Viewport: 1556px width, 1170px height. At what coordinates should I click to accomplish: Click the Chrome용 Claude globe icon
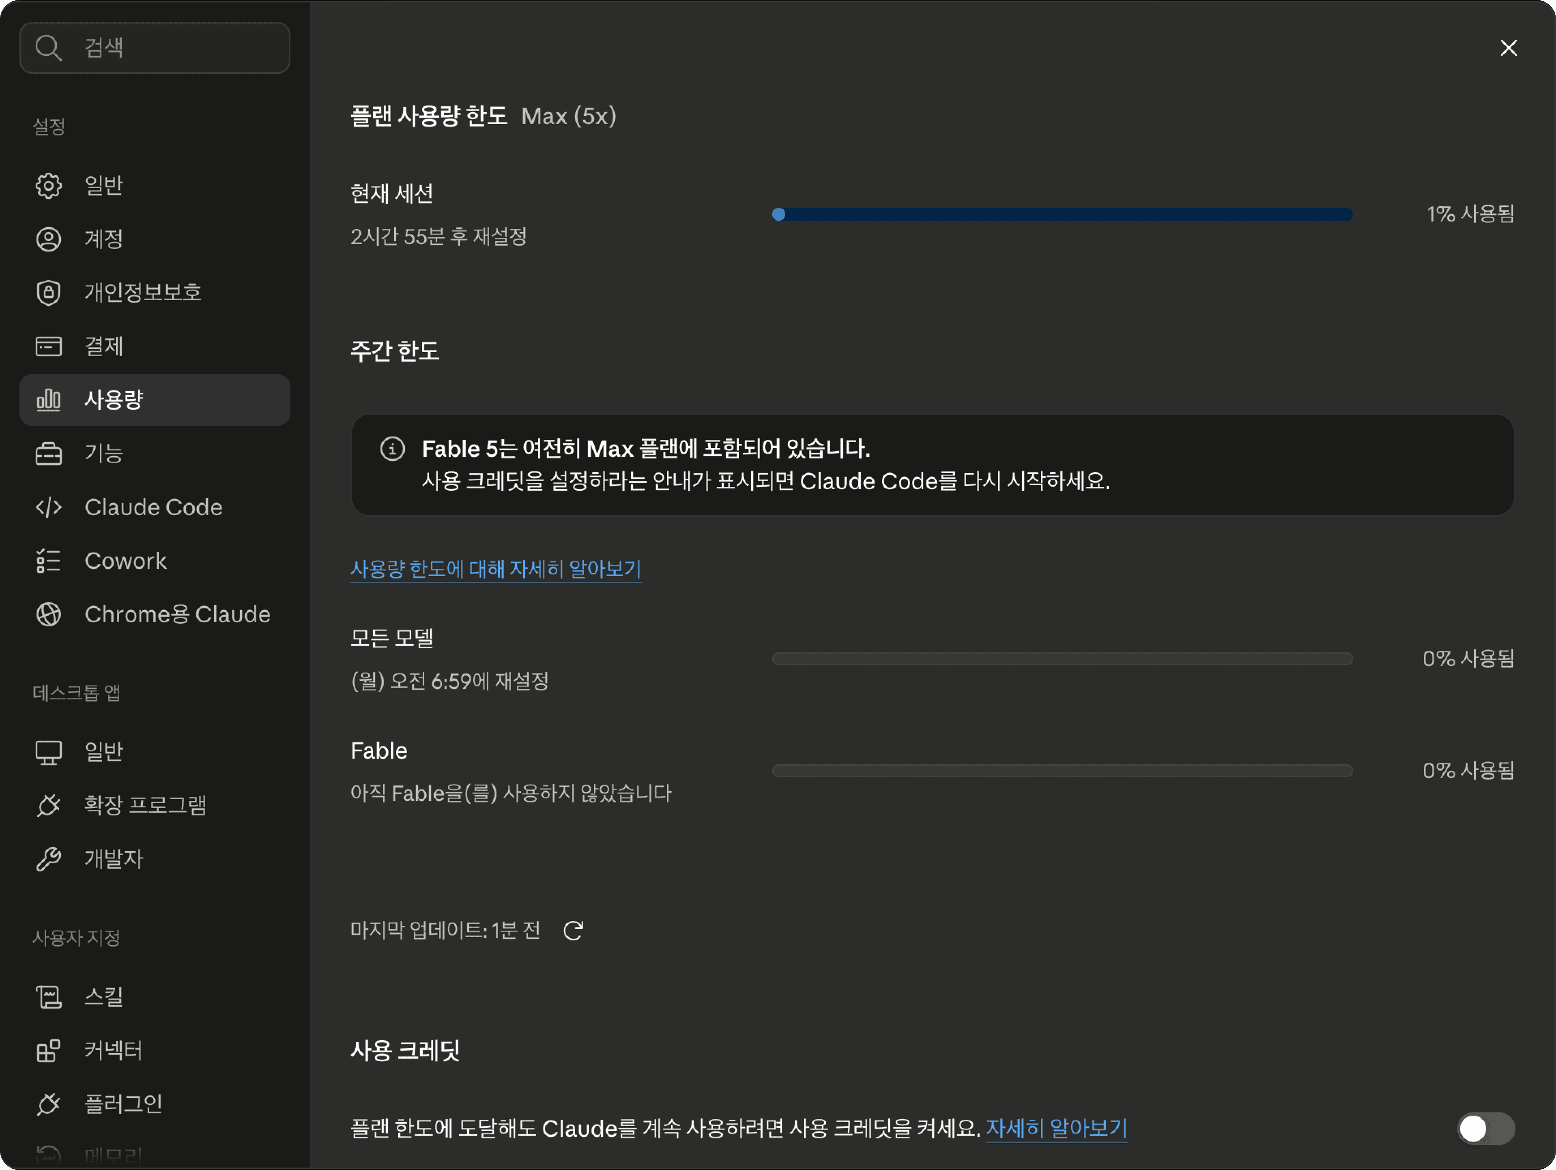pos(49,614)
